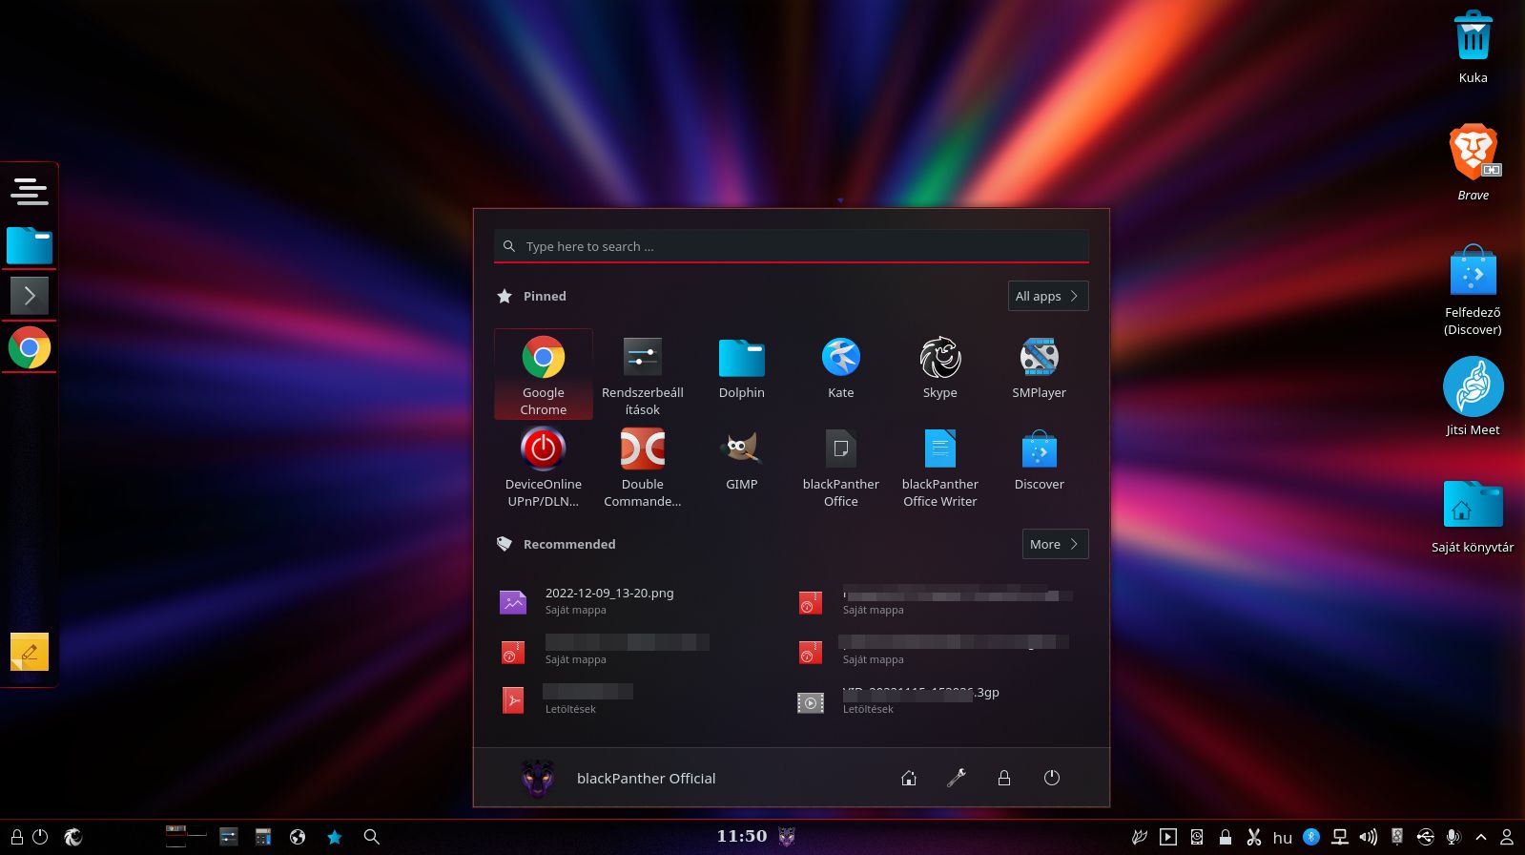Launch Brave browser desktop shortcut
Screen dimensions: 1525x855
point(1473,162)
